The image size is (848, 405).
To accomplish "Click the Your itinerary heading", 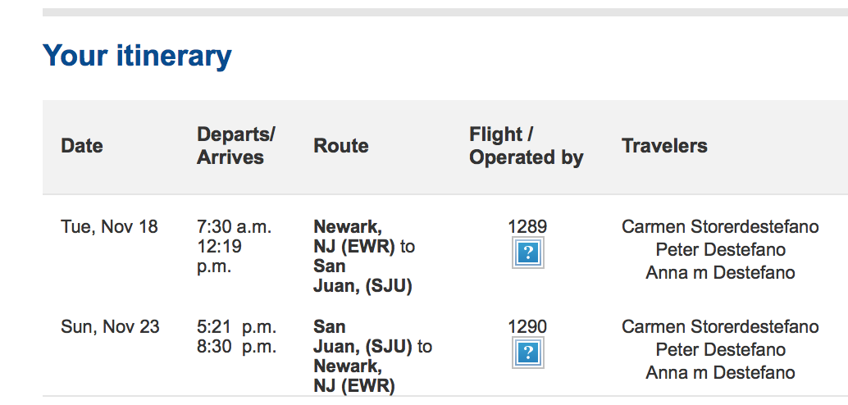I will [x=137, y=57].
